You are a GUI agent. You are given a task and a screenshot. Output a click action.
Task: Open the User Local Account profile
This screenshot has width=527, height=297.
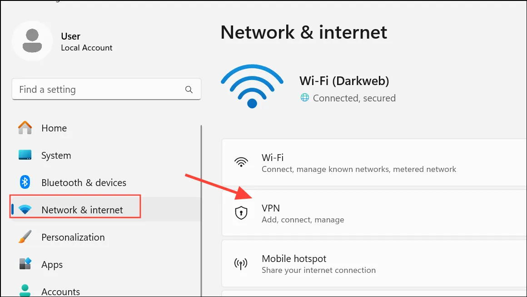click(63, 41)
